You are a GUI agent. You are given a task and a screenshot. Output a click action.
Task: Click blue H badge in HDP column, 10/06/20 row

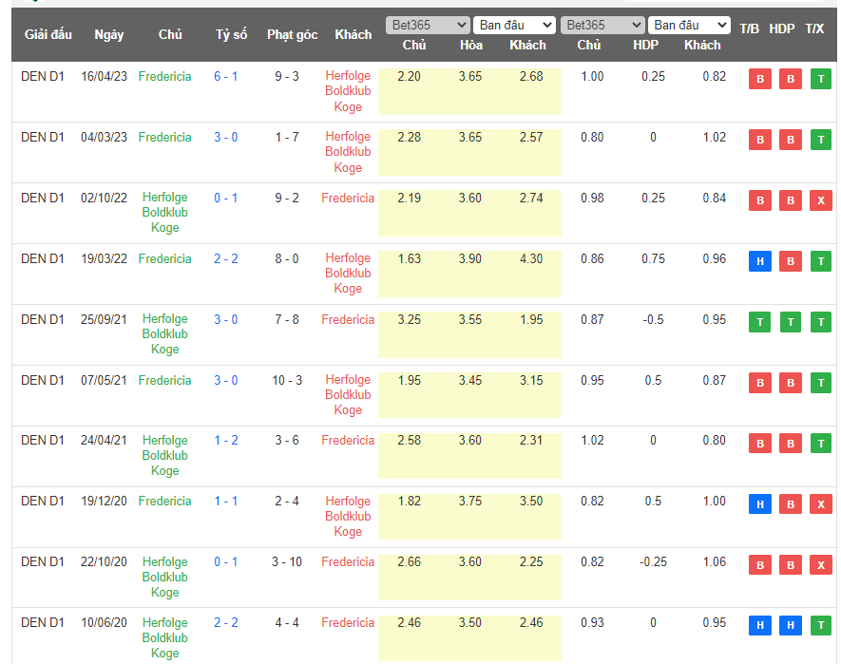(790, 625)
